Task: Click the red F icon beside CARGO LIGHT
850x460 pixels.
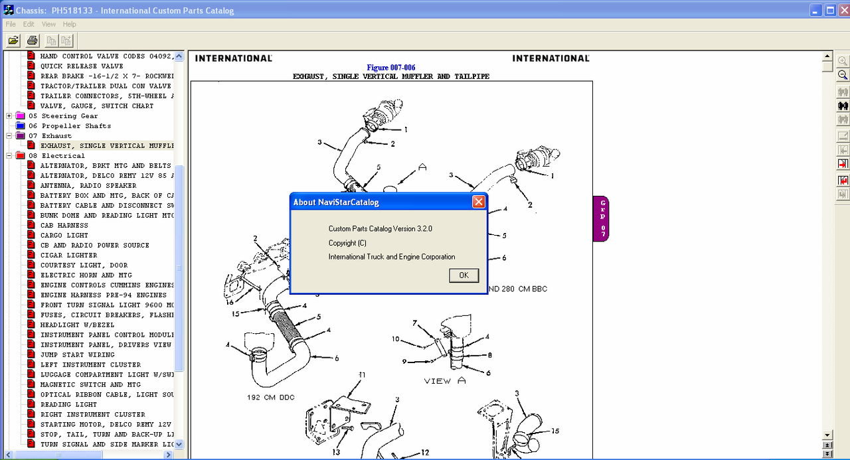Action: [31, 235]
